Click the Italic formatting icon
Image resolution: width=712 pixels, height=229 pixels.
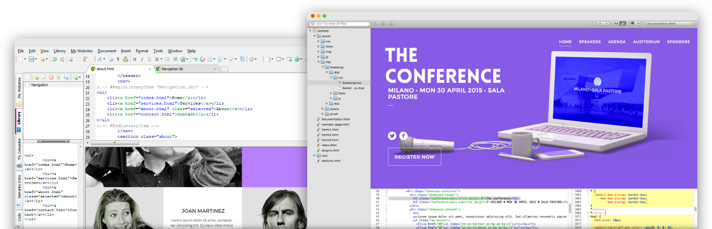pos(141,59)
